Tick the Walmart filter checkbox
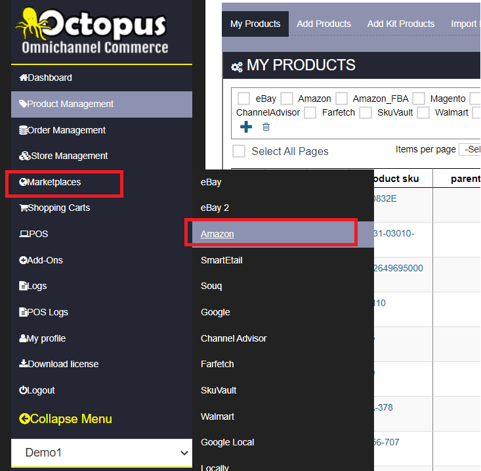 tap(423, 113)
